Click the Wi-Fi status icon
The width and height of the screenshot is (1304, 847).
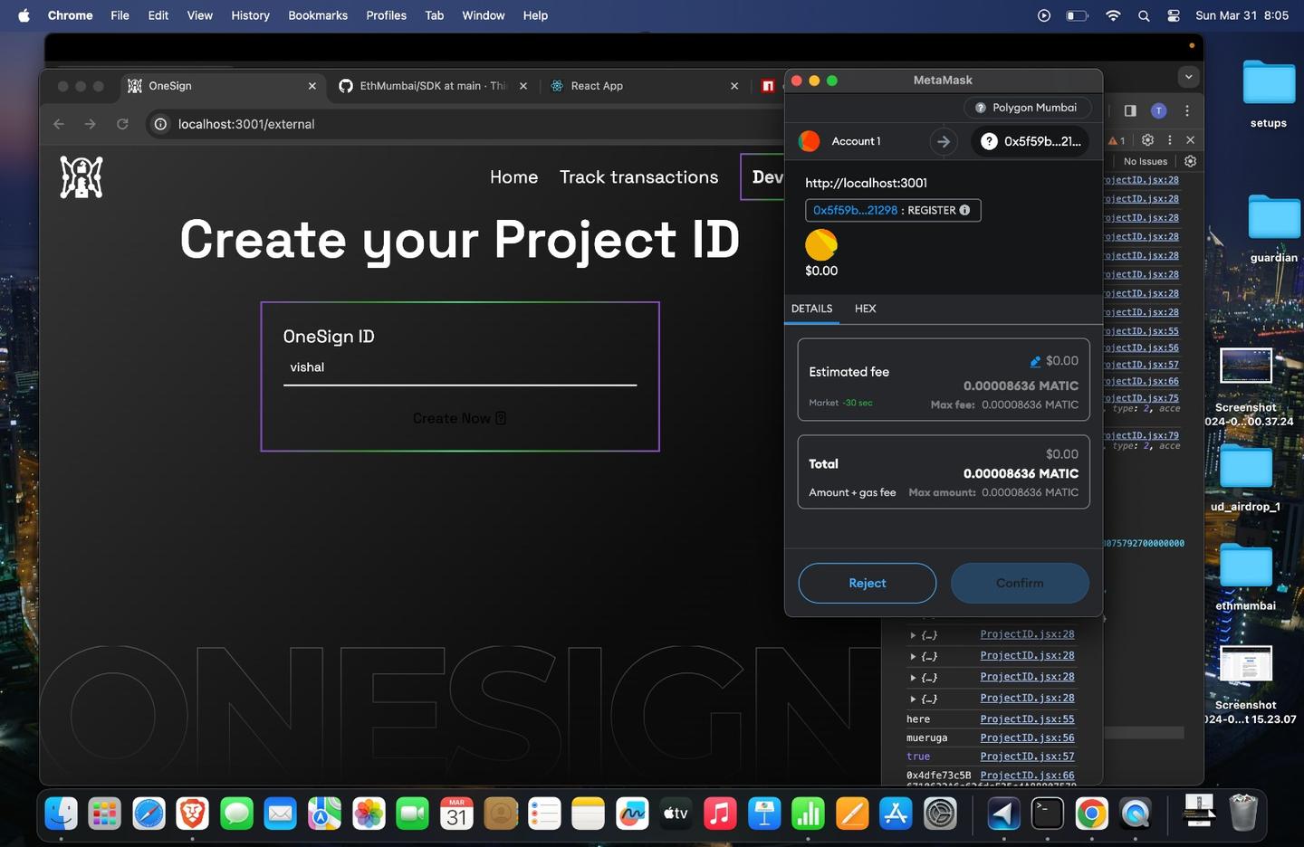pyautogui.click(x=1113, y=15)
